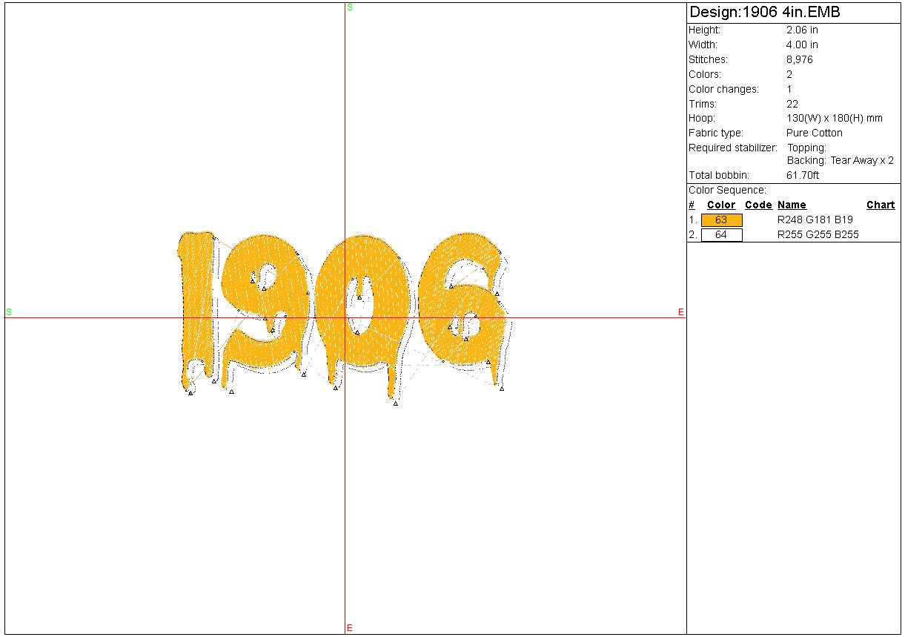The width and height of the screenshot is (905, 637).
Task: Click the orange color swatch 63
Action: point(721,220)
